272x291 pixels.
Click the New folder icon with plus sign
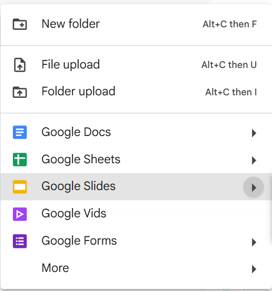coord(20,24)
